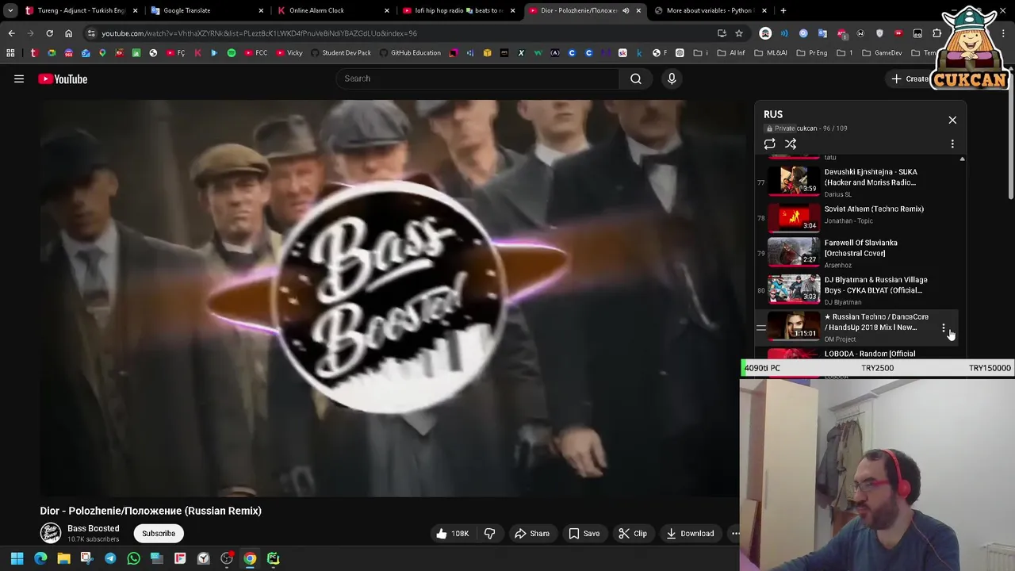
Task: Like the video with thumbs up
Action: [x=452, y=534]
